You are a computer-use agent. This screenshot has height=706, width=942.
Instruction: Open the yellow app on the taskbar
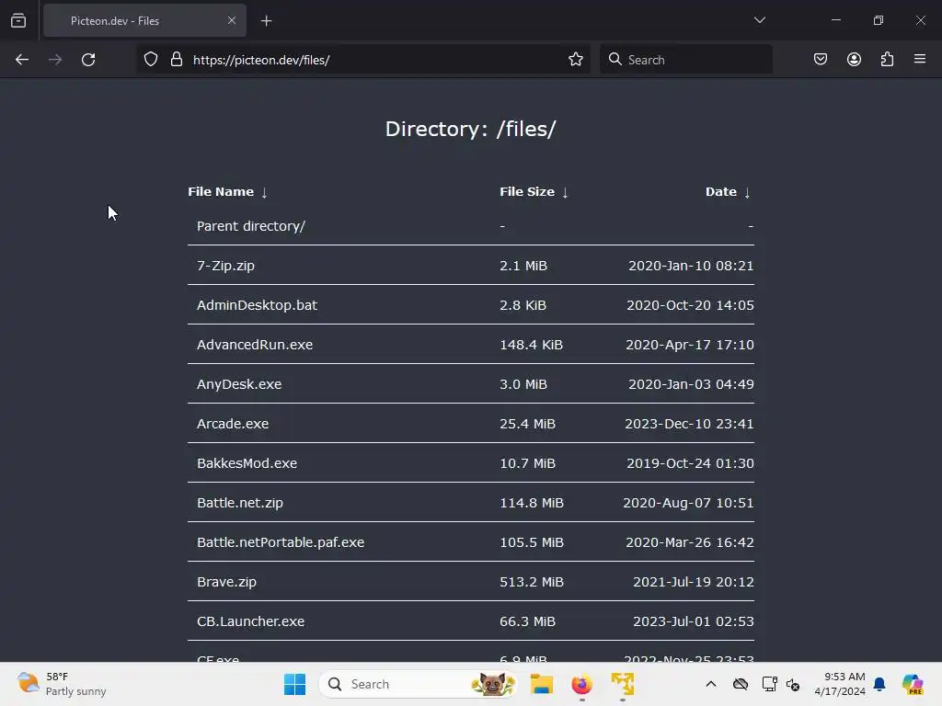pos(623,684)
